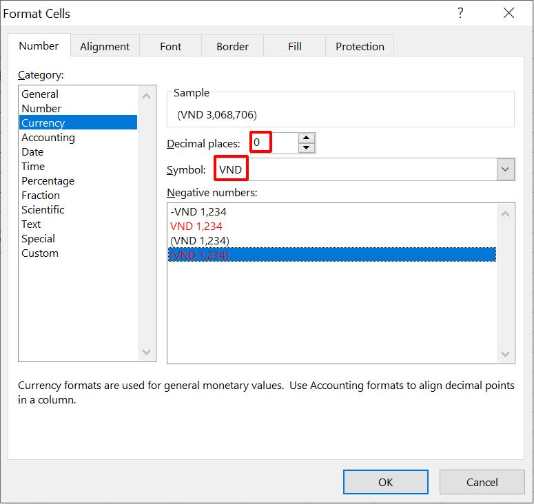The width and height of the screenshot is (534, 504).
Task: Click the Help question mark icon
Action: (x=460, y=13)
